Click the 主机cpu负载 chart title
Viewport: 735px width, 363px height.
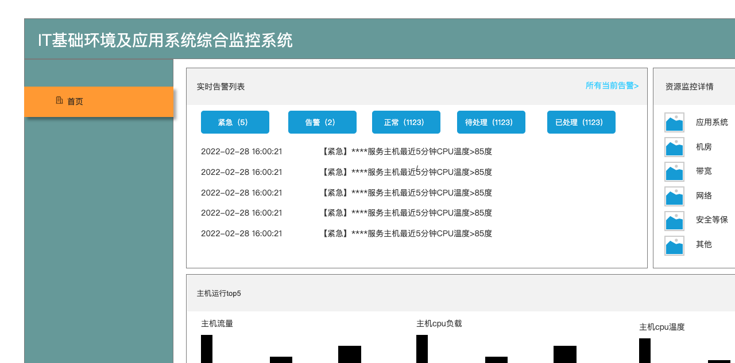439,323
